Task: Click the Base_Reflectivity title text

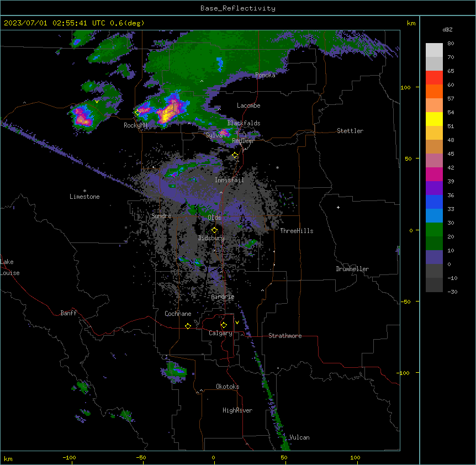Action: (x=238, y=8)
